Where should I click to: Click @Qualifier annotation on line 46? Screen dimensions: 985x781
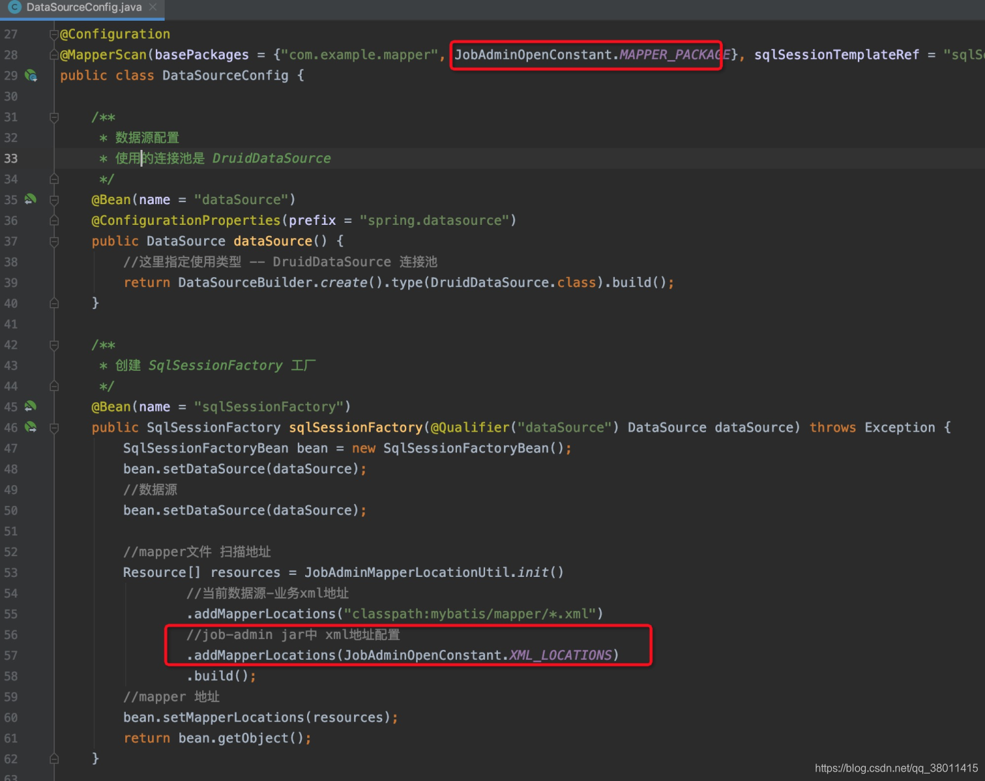(x=470, y=428)
